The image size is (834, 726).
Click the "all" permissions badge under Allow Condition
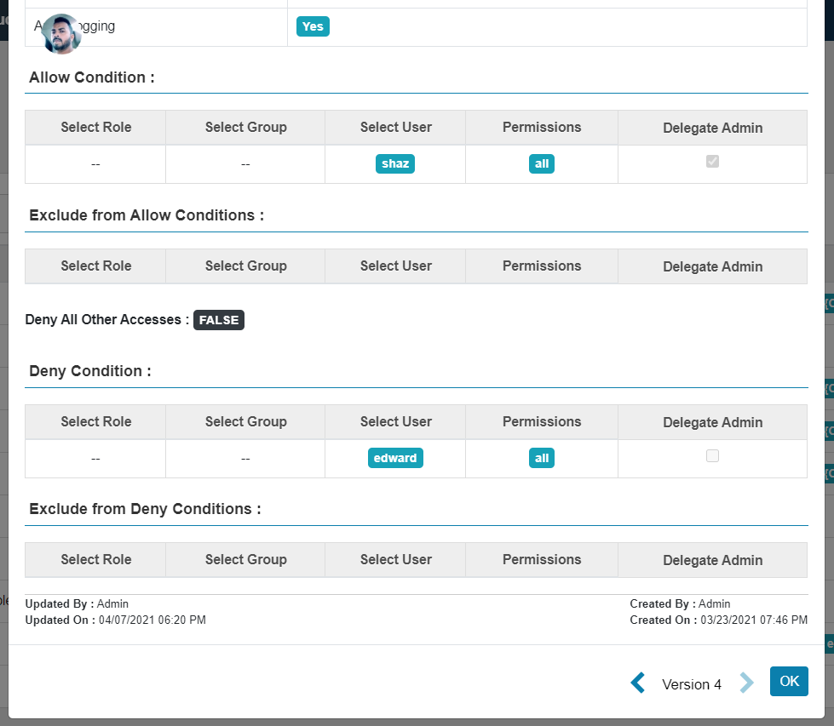click(541, 163)
